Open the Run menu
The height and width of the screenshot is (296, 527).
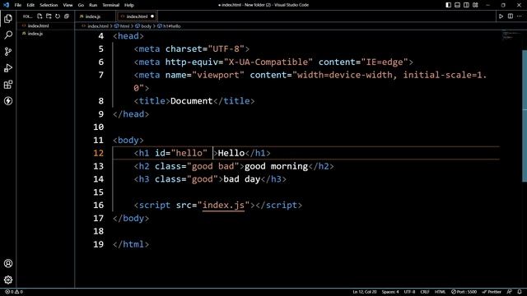tap(93, 5)
